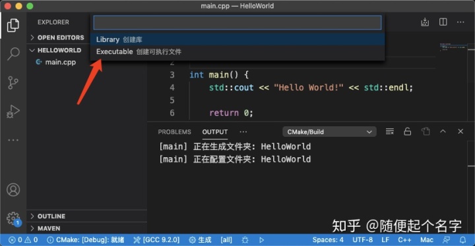
Task: Click the quick pick input field
Action: [237, 22]
